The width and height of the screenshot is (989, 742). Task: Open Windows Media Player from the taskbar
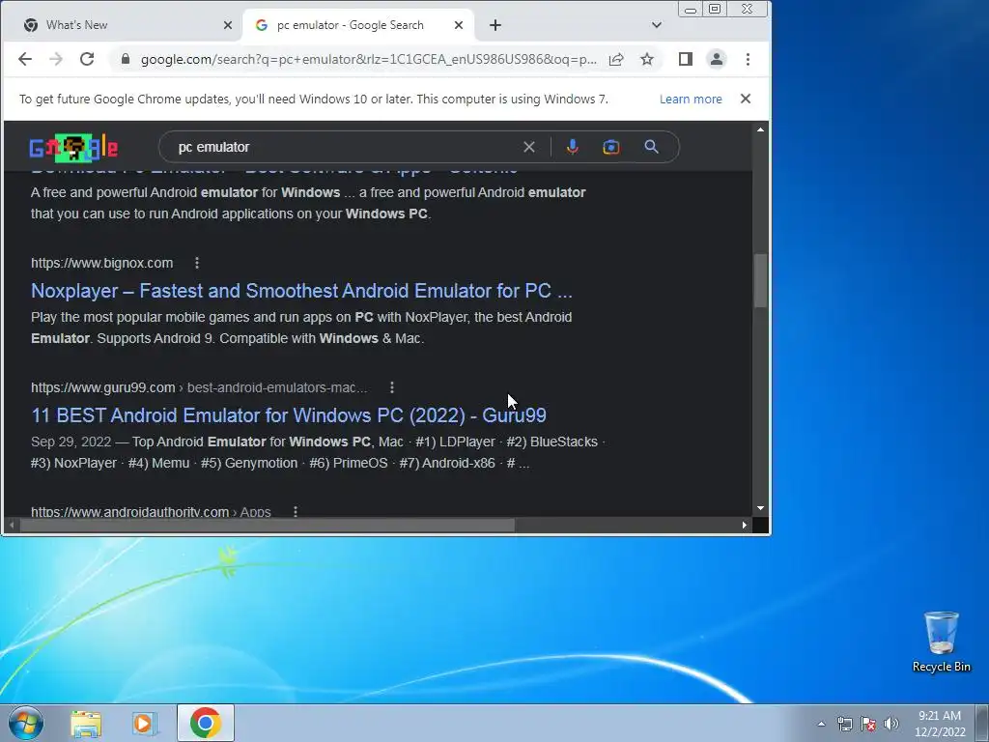(145, 724)
